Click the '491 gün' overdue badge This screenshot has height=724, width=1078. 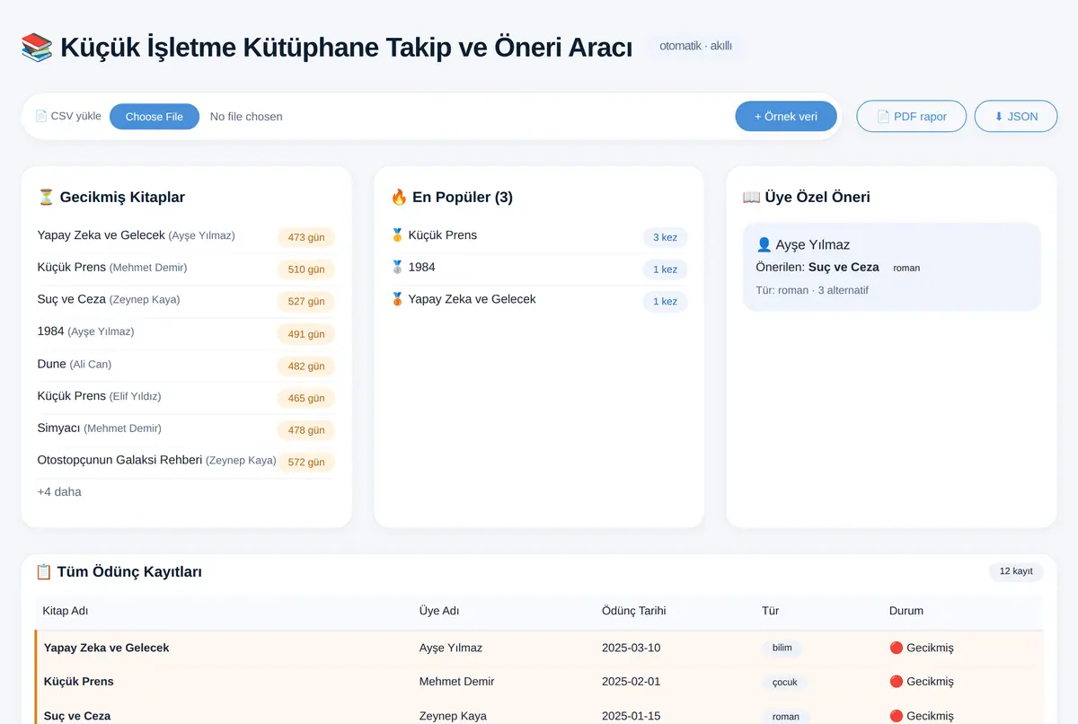(x=306, y=334)
